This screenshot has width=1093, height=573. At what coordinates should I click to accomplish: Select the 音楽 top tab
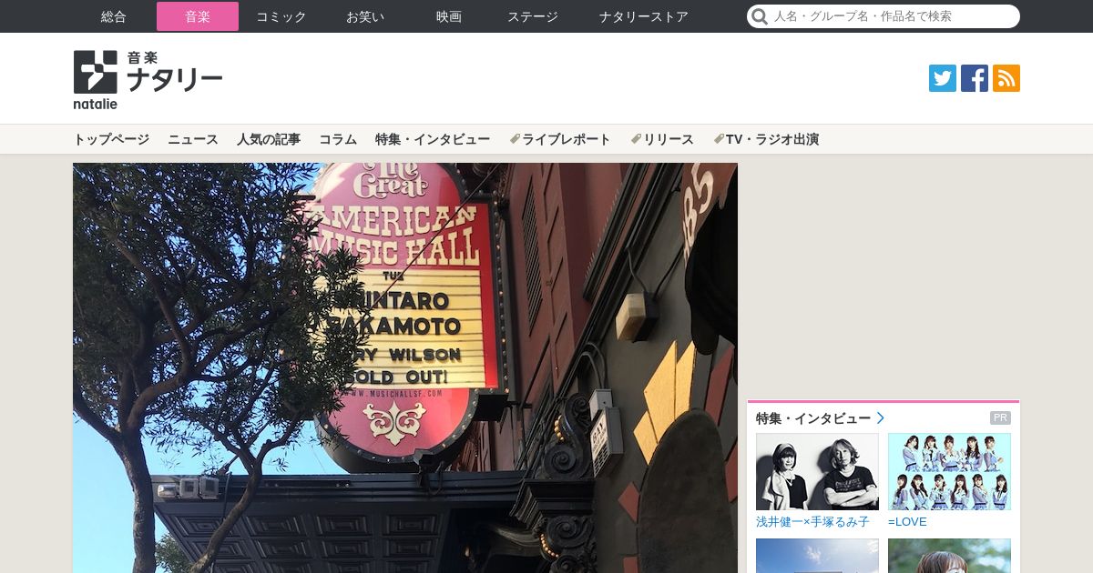tap(198, 16)
